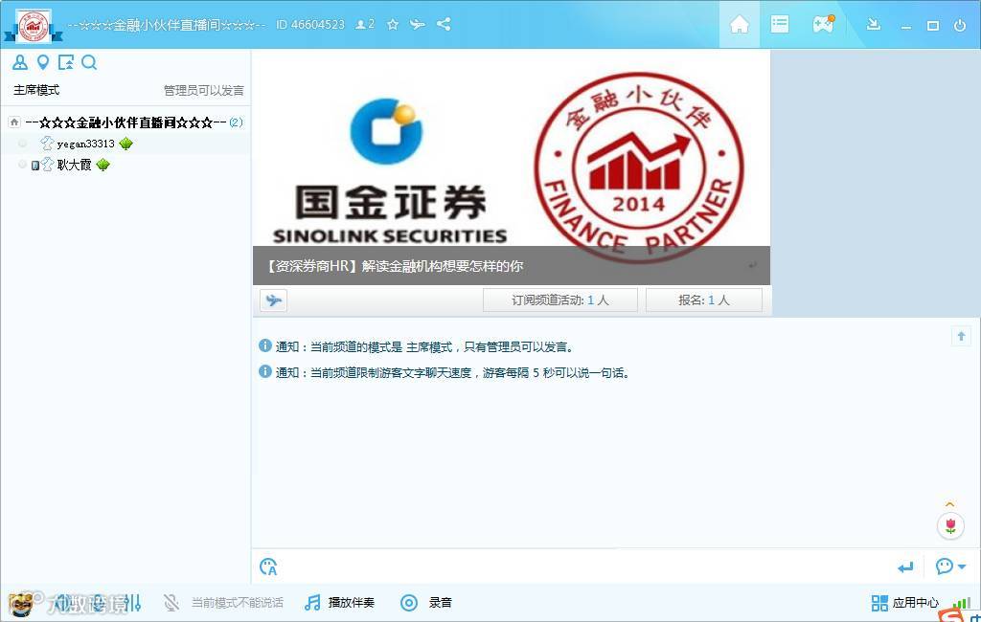981x622 pixels.
Task: Click the network signal bars icon
Action: click(x=962, y=603)
